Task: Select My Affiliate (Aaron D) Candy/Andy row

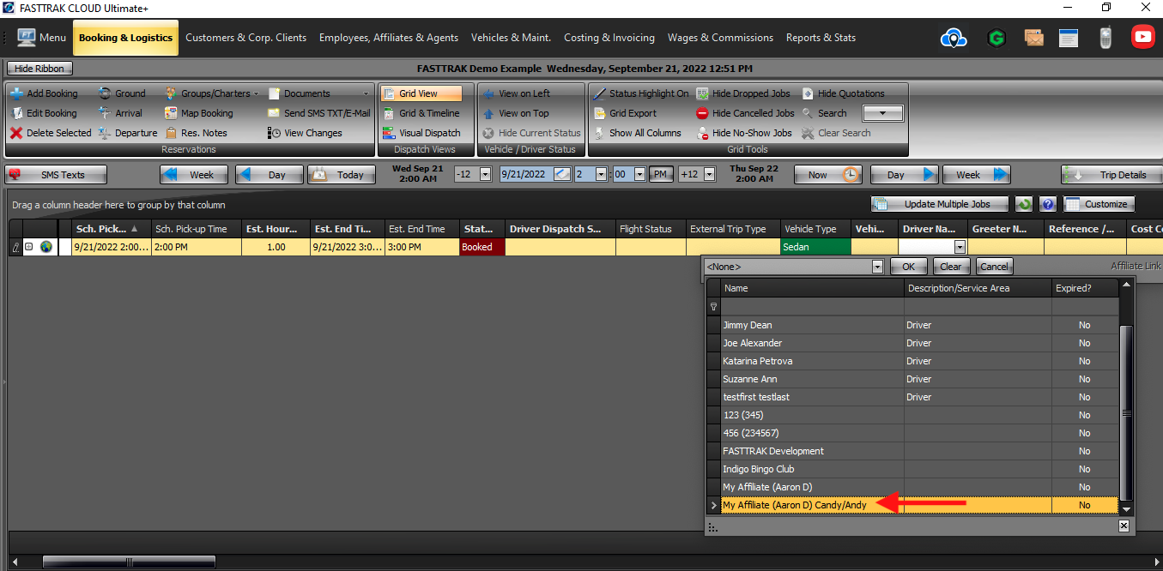Action: coord(912,505)
